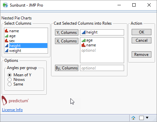Click the nominal icon next to name in X role
The image size is (157, 122).
[84, 45]
